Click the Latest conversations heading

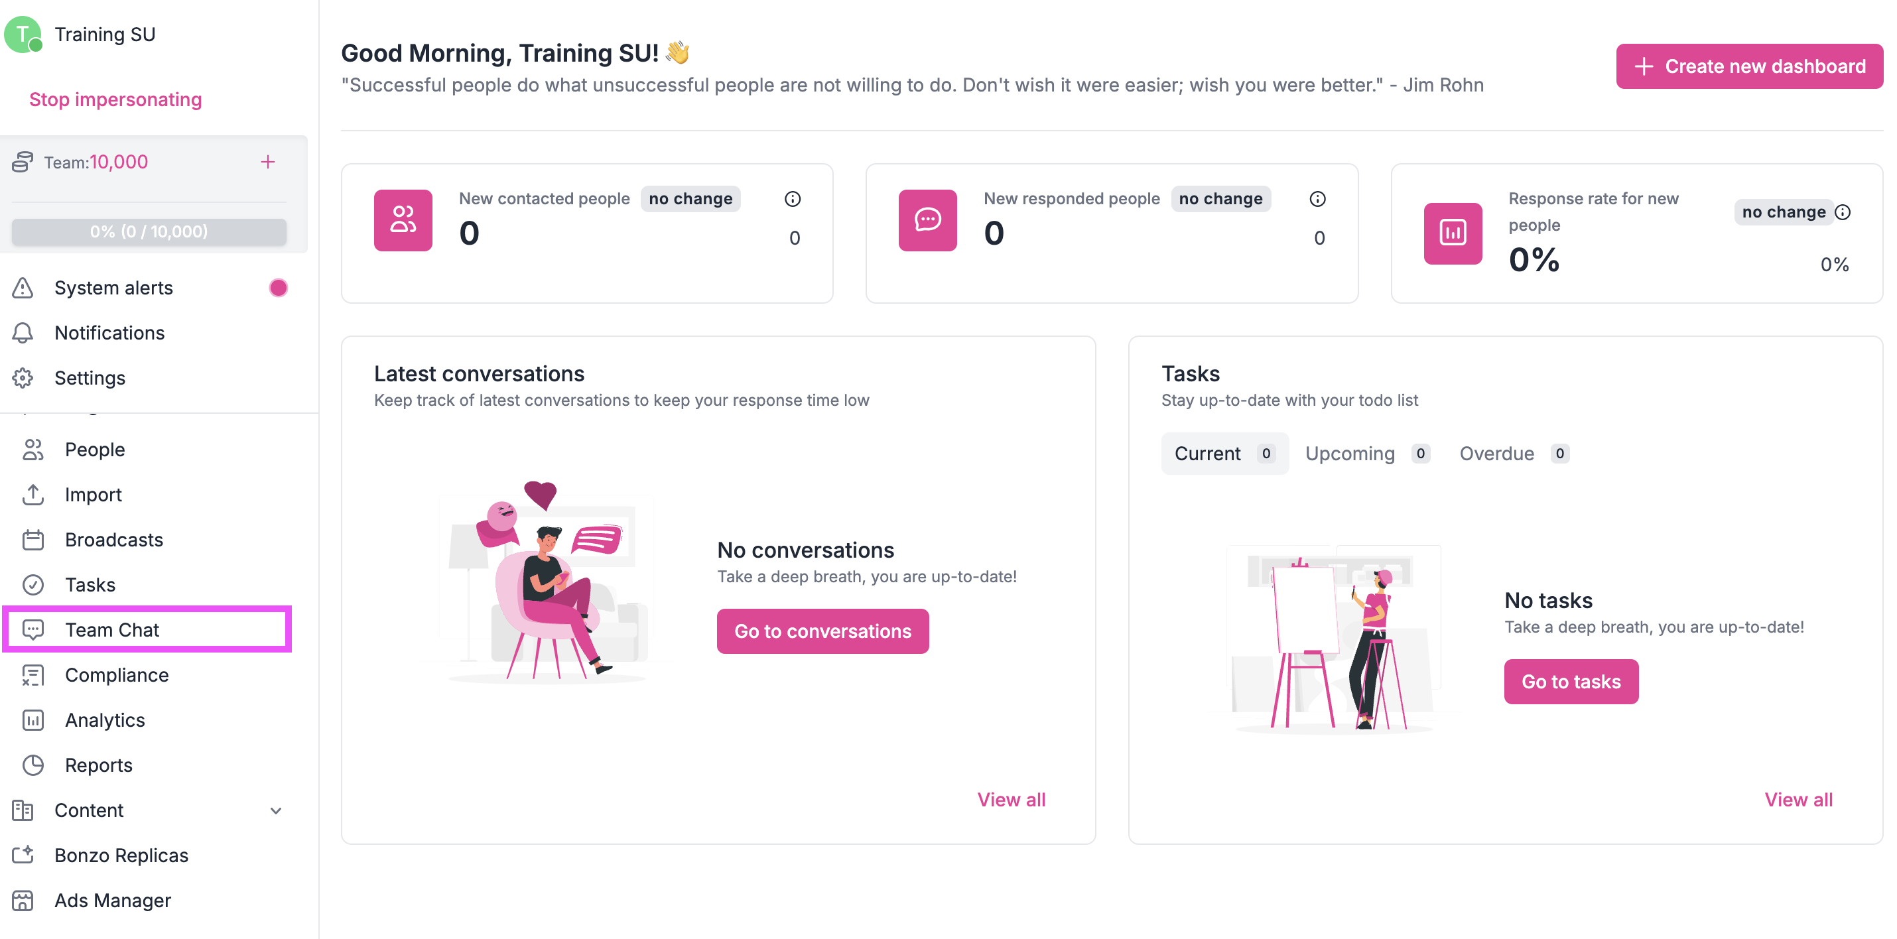point(480,374)
